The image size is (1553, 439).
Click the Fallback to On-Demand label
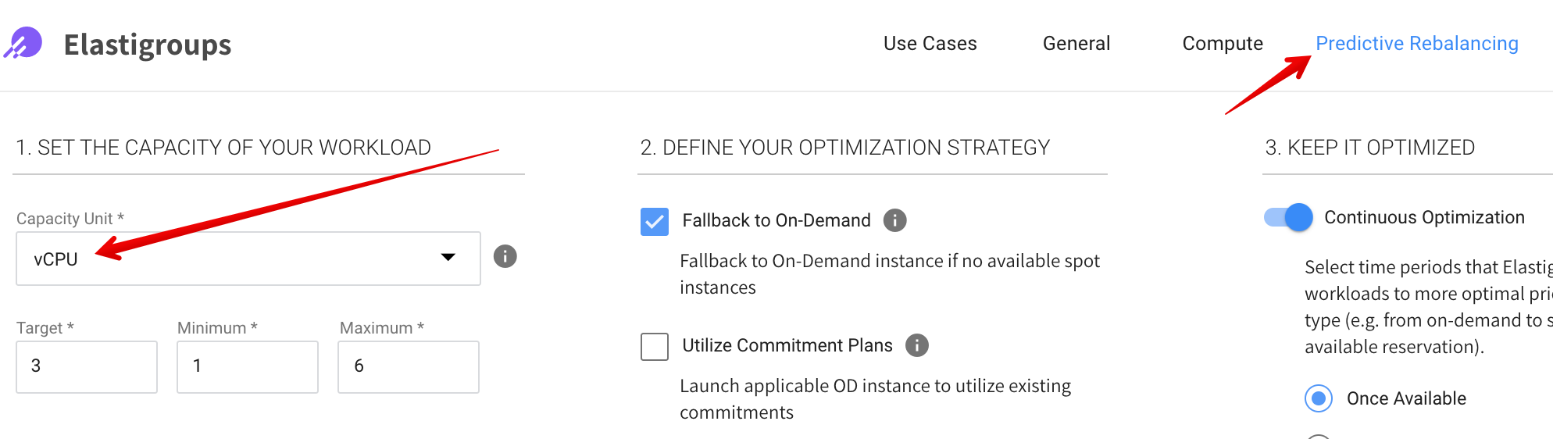[776, 220]
